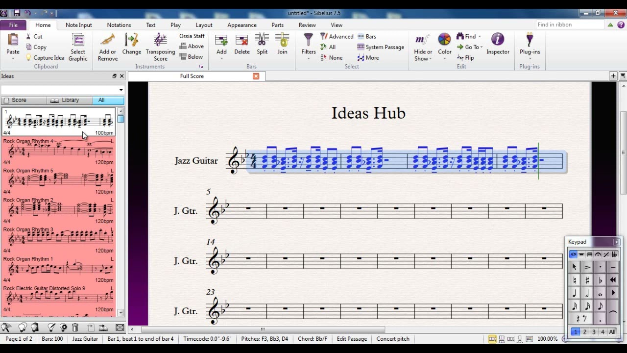Delete idea with trash can icon
This screenshot has width=627, height=353.
[x=75, y=328]
